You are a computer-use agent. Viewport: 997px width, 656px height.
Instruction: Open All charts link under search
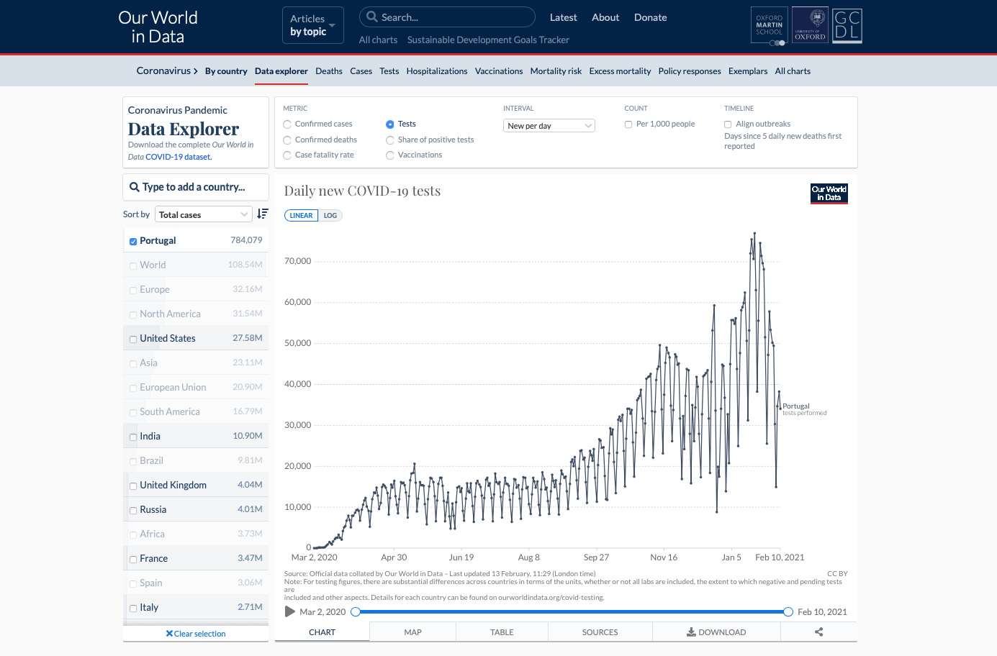pyautogui.click(x=378, y=40)
